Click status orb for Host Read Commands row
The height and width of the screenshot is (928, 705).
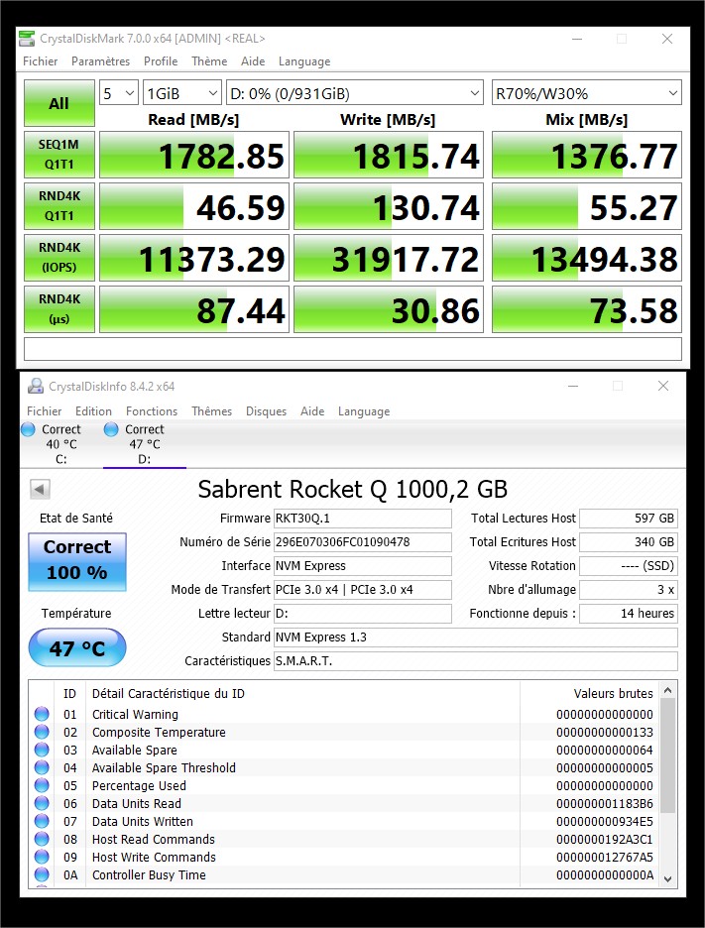pyautogui.click(x=42, y=839)
